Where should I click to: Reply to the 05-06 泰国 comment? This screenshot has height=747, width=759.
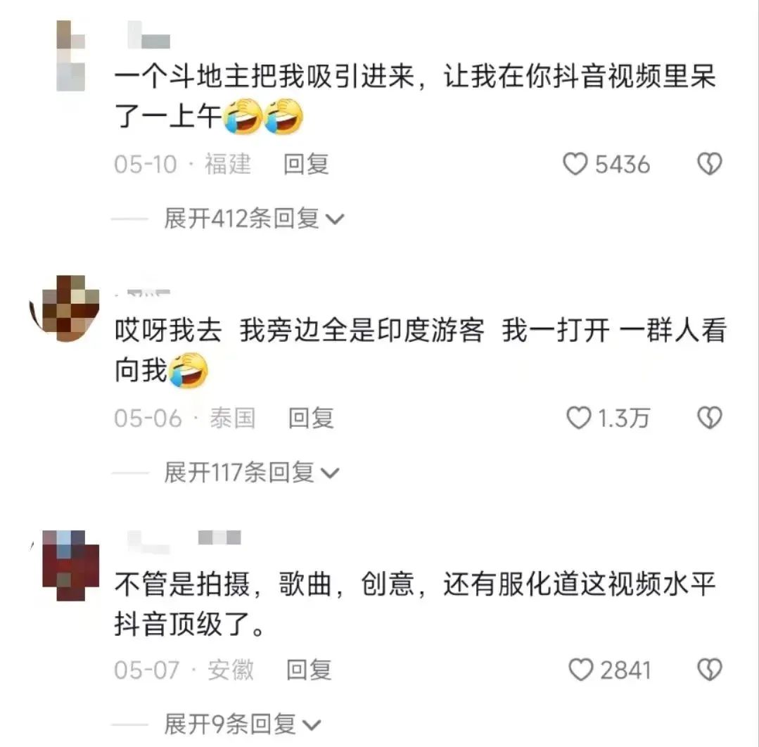(x=311, y=418)
